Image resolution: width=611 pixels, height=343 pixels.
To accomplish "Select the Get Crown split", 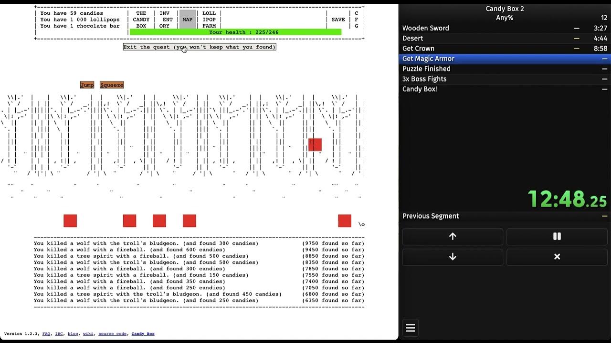I will click(505, 49).
